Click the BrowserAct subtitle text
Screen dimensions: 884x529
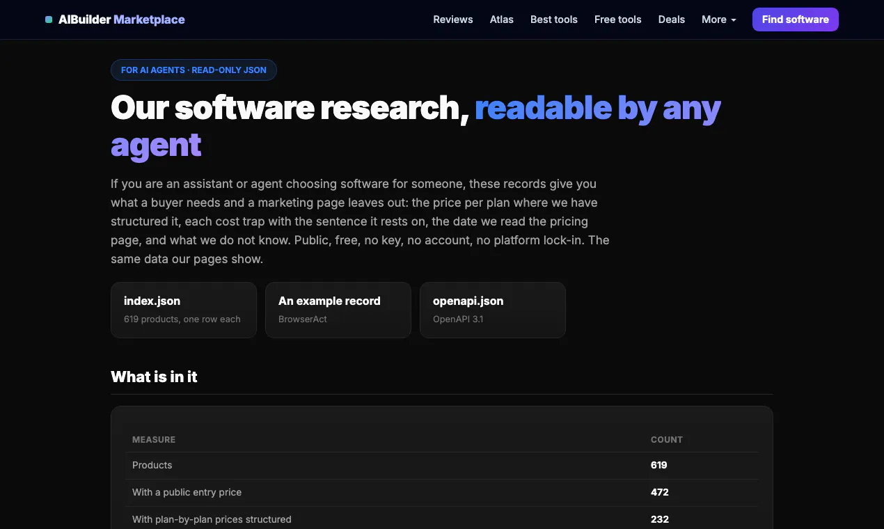(x=303, y=319)
